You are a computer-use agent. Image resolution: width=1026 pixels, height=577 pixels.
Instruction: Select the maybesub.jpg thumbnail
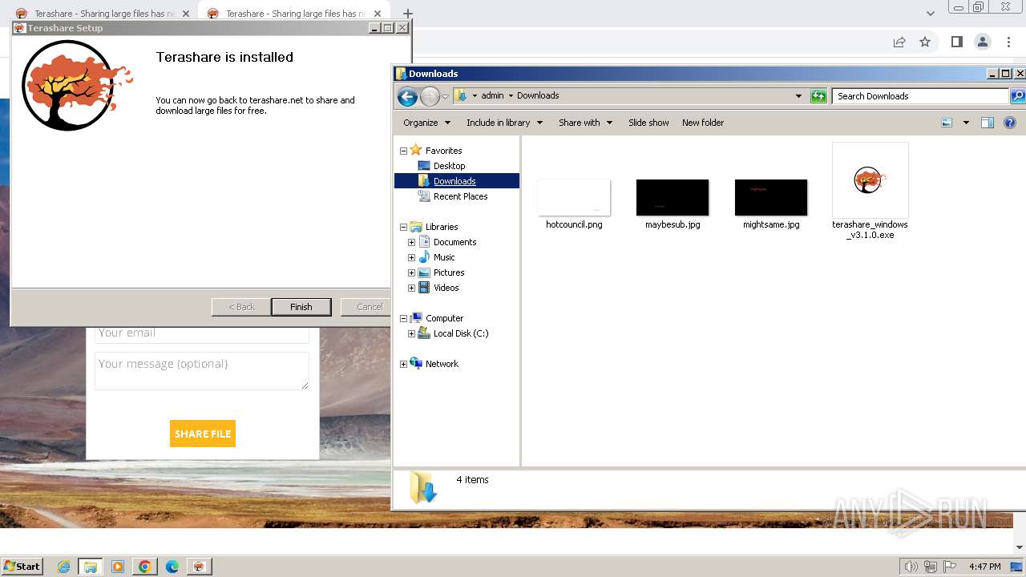click(673, 197)
